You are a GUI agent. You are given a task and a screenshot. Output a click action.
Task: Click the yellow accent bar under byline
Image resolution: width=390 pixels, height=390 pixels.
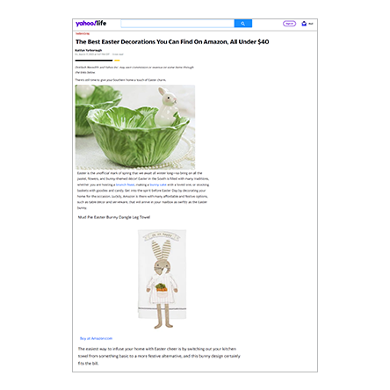click(x=117, y=61)
